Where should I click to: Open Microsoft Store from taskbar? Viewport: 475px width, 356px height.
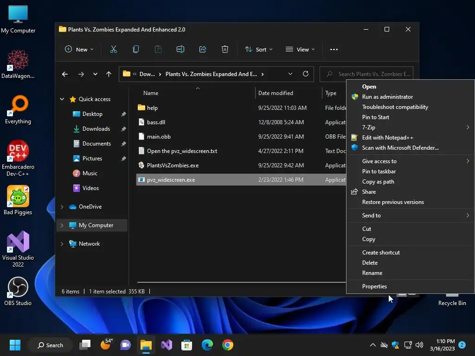pos(186,345)
